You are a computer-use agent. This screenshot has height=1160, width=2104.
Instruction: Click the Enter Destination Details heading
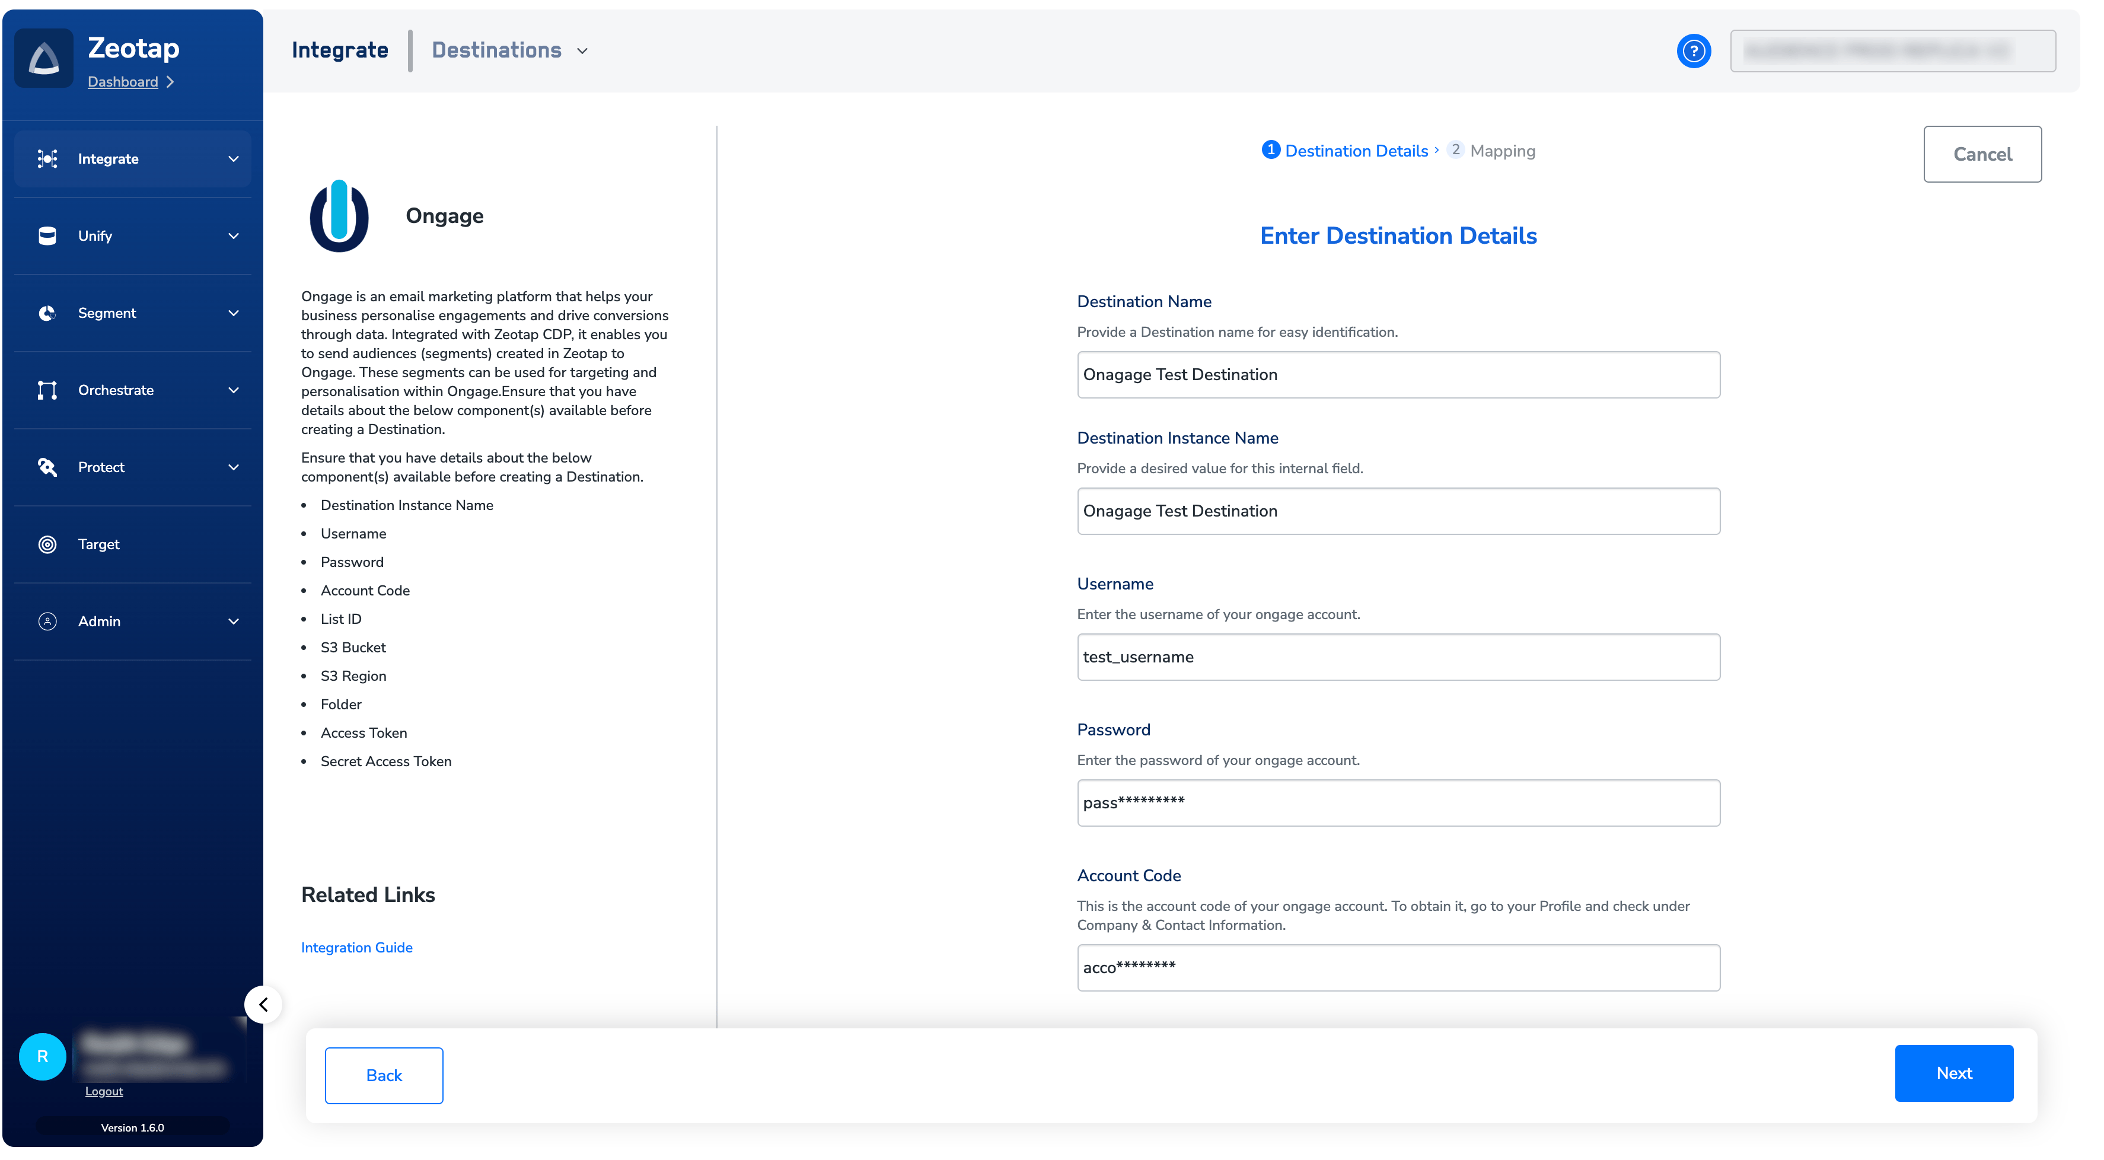1398,236
